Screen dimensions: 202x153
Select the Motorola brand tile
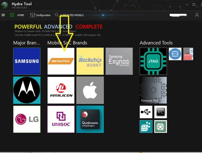pyautogui.click(x=27, y=90)
